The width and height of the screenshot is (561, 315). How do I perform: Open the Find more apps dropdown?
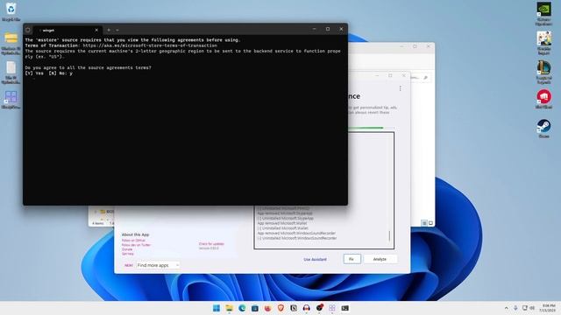[x=158, y=265]
